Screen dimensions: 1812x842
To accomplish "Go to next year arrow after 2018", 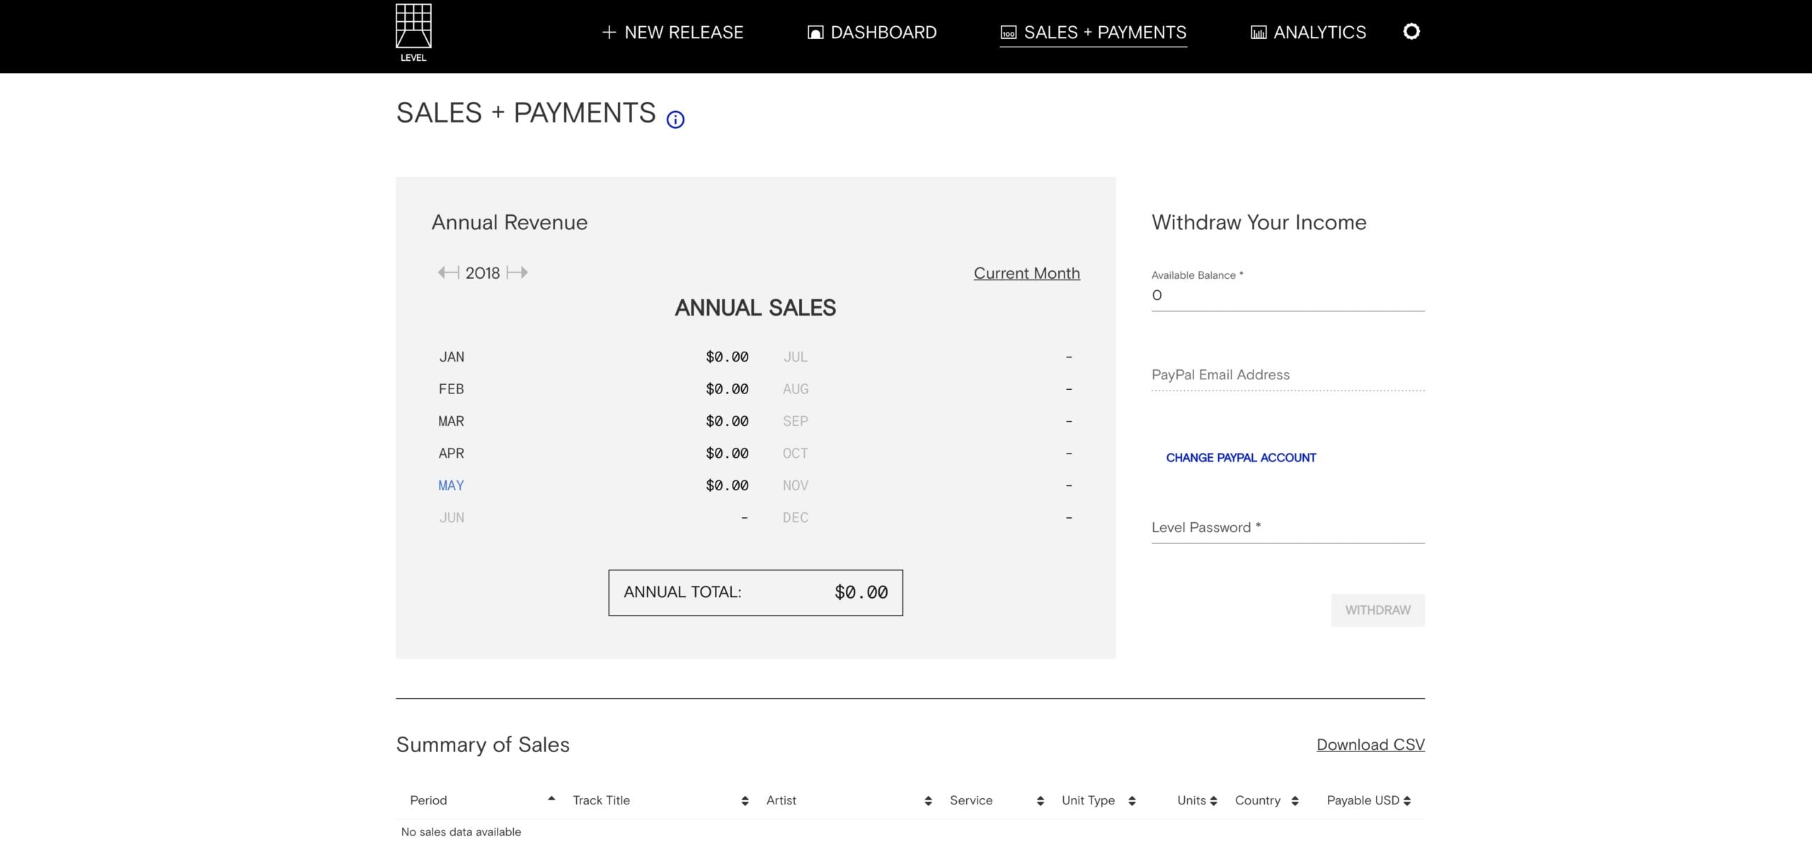I will [x=517, y=272].
